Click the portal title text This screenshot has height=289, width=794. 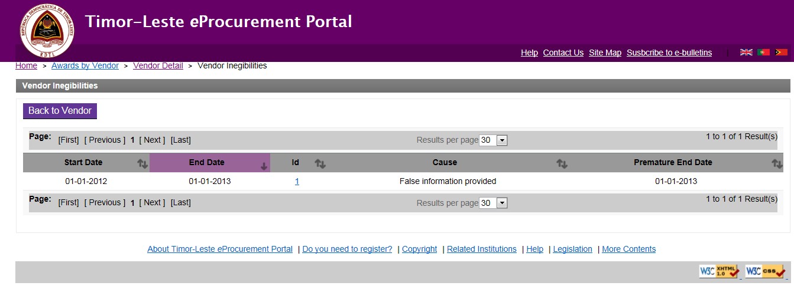tap(219, 22)
